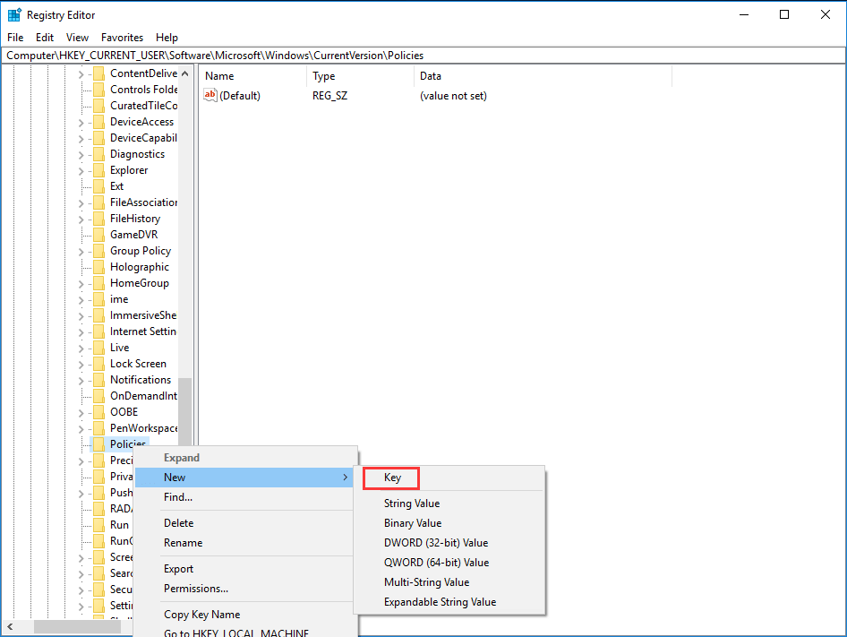This screenshot has width=847, height=637.
Task: Expand the DeviceAccess key chevron
Action: [81, 123]
